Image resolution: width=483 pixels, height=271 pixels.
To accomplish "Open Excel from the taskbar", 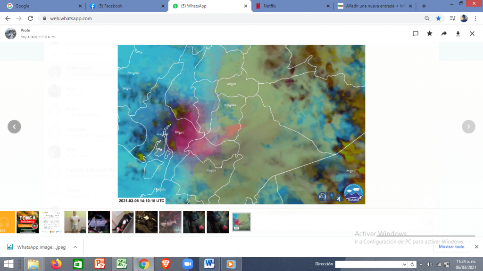I will 122,264.
